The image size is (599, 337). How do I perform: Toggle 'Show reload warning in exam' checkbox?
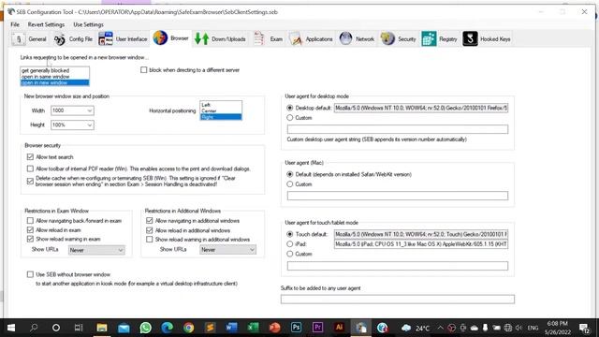point(30,239)
